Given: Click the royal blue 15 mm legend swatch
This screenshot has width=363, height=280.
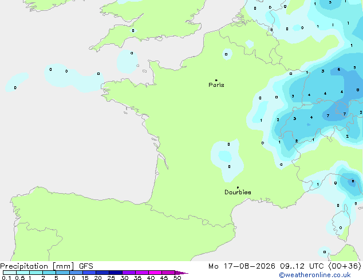Looking at the screenshot, I should point(89,273).
